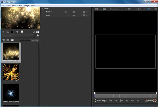Switch emitter library to list view
The width and height of the screenshot is (158, 107).
8,40
